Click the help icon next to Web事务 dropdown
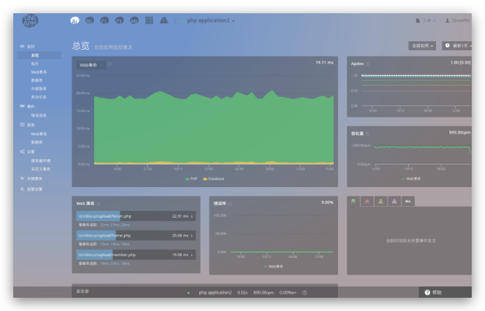Screen dimensions: 485x311 click(x=110, y=64)
